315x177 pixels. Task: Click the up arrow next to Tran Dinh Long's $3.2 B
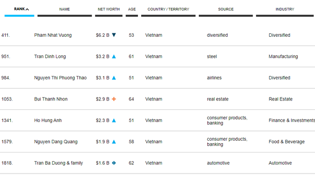[114, 56]
